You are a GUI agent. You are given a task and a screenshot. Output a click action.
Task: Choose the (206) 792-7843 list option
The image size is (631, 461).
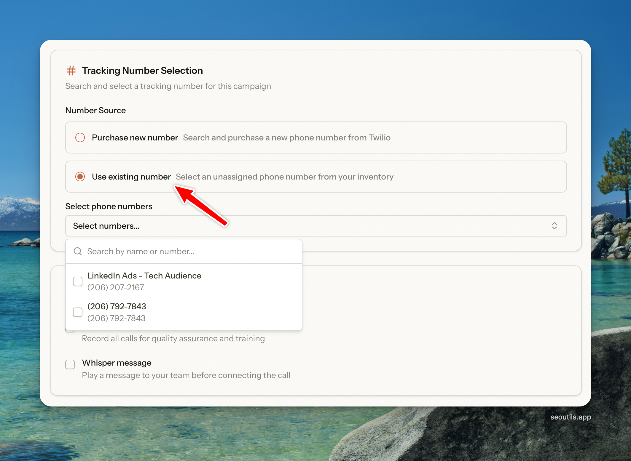pyautogui.click(x=117, y=306)
